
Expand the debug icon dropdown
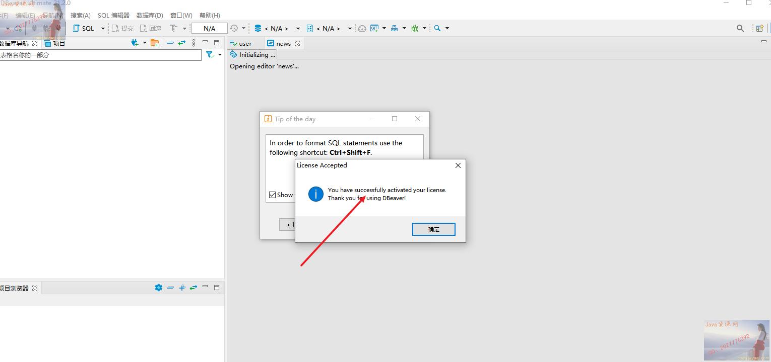(424, 29)
